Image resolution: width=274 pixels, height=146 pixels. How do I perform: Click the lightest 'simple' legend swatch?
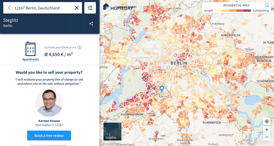(218, 11)
